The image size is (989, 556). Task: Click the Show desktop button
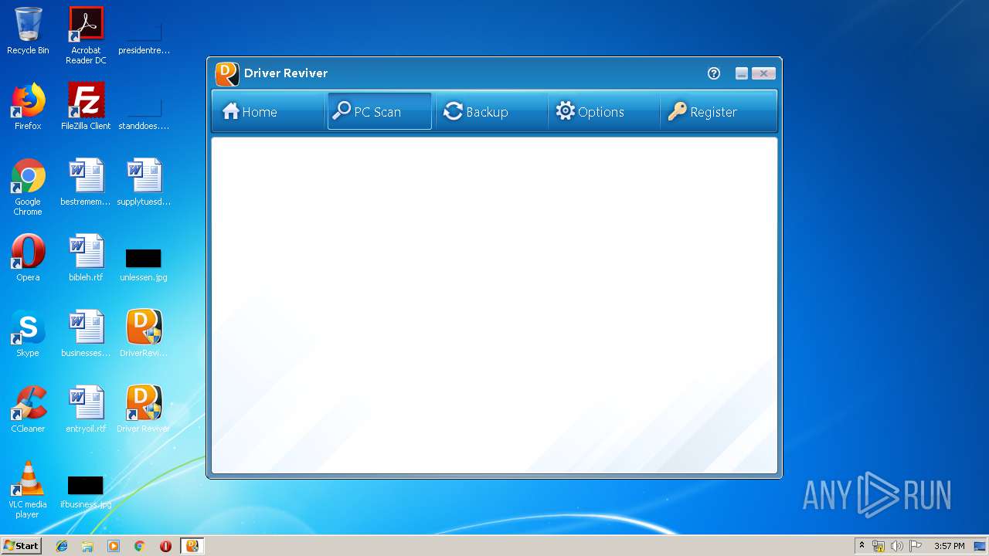[x=981, y=546]
